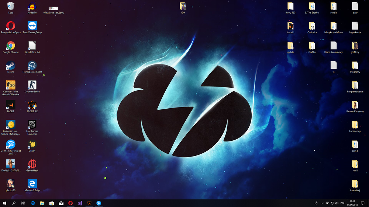
Task: Select the Instalki folder
Action: (x=290, y=28)
